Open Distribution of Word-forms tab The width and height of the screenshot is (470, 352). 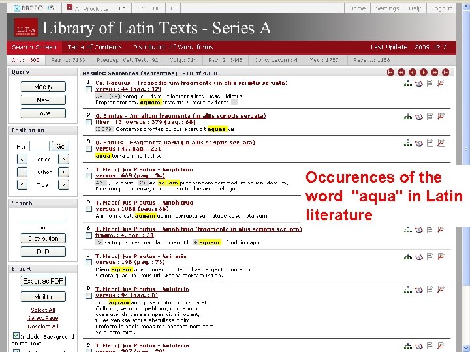(173, 47)
